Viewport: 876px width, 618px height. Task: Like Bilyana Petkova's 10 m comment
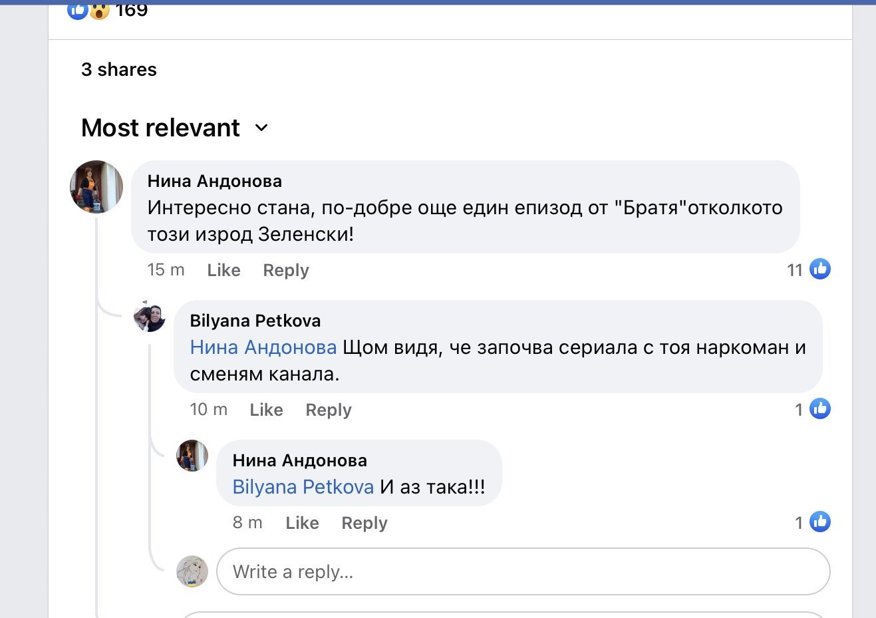[x=266, y=410]
